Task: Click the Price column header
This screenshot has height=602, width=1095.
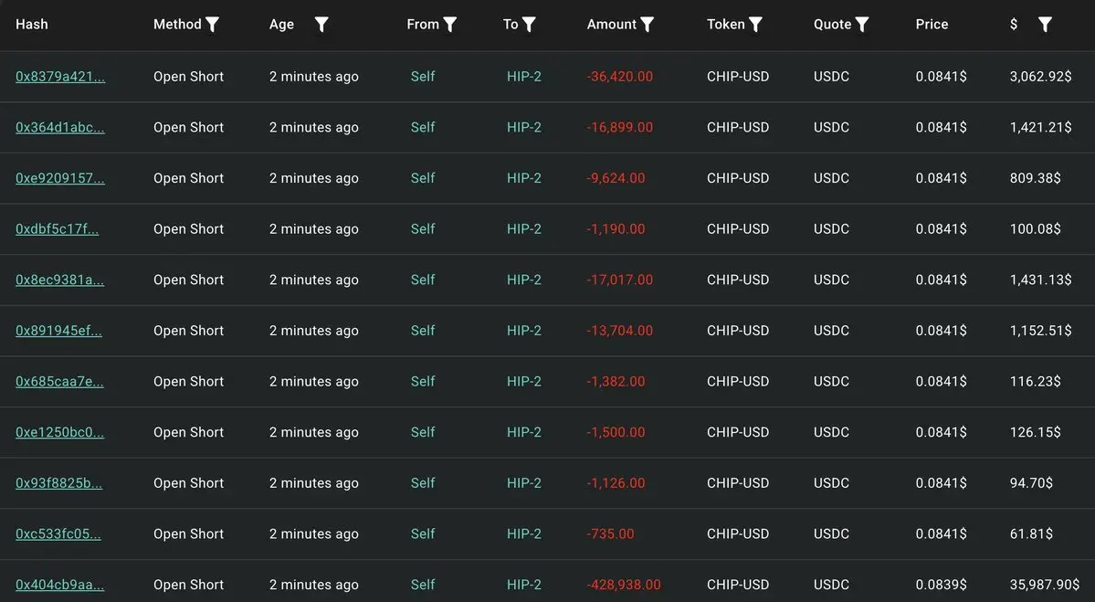Action: (x=932, y=25)
